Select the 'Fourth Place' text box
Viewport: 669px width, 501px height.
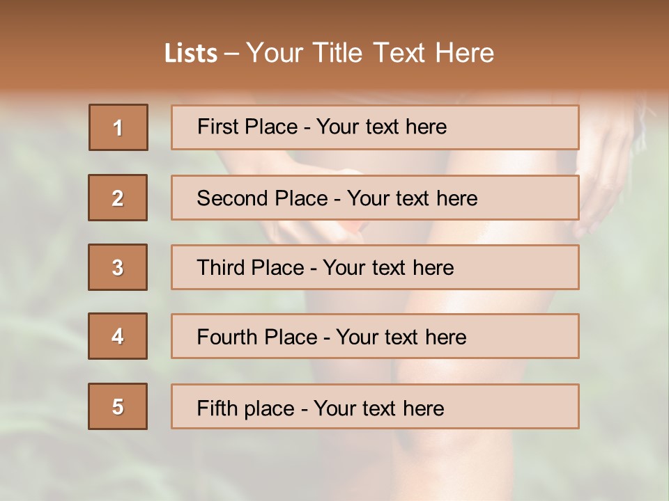(375, 336)
